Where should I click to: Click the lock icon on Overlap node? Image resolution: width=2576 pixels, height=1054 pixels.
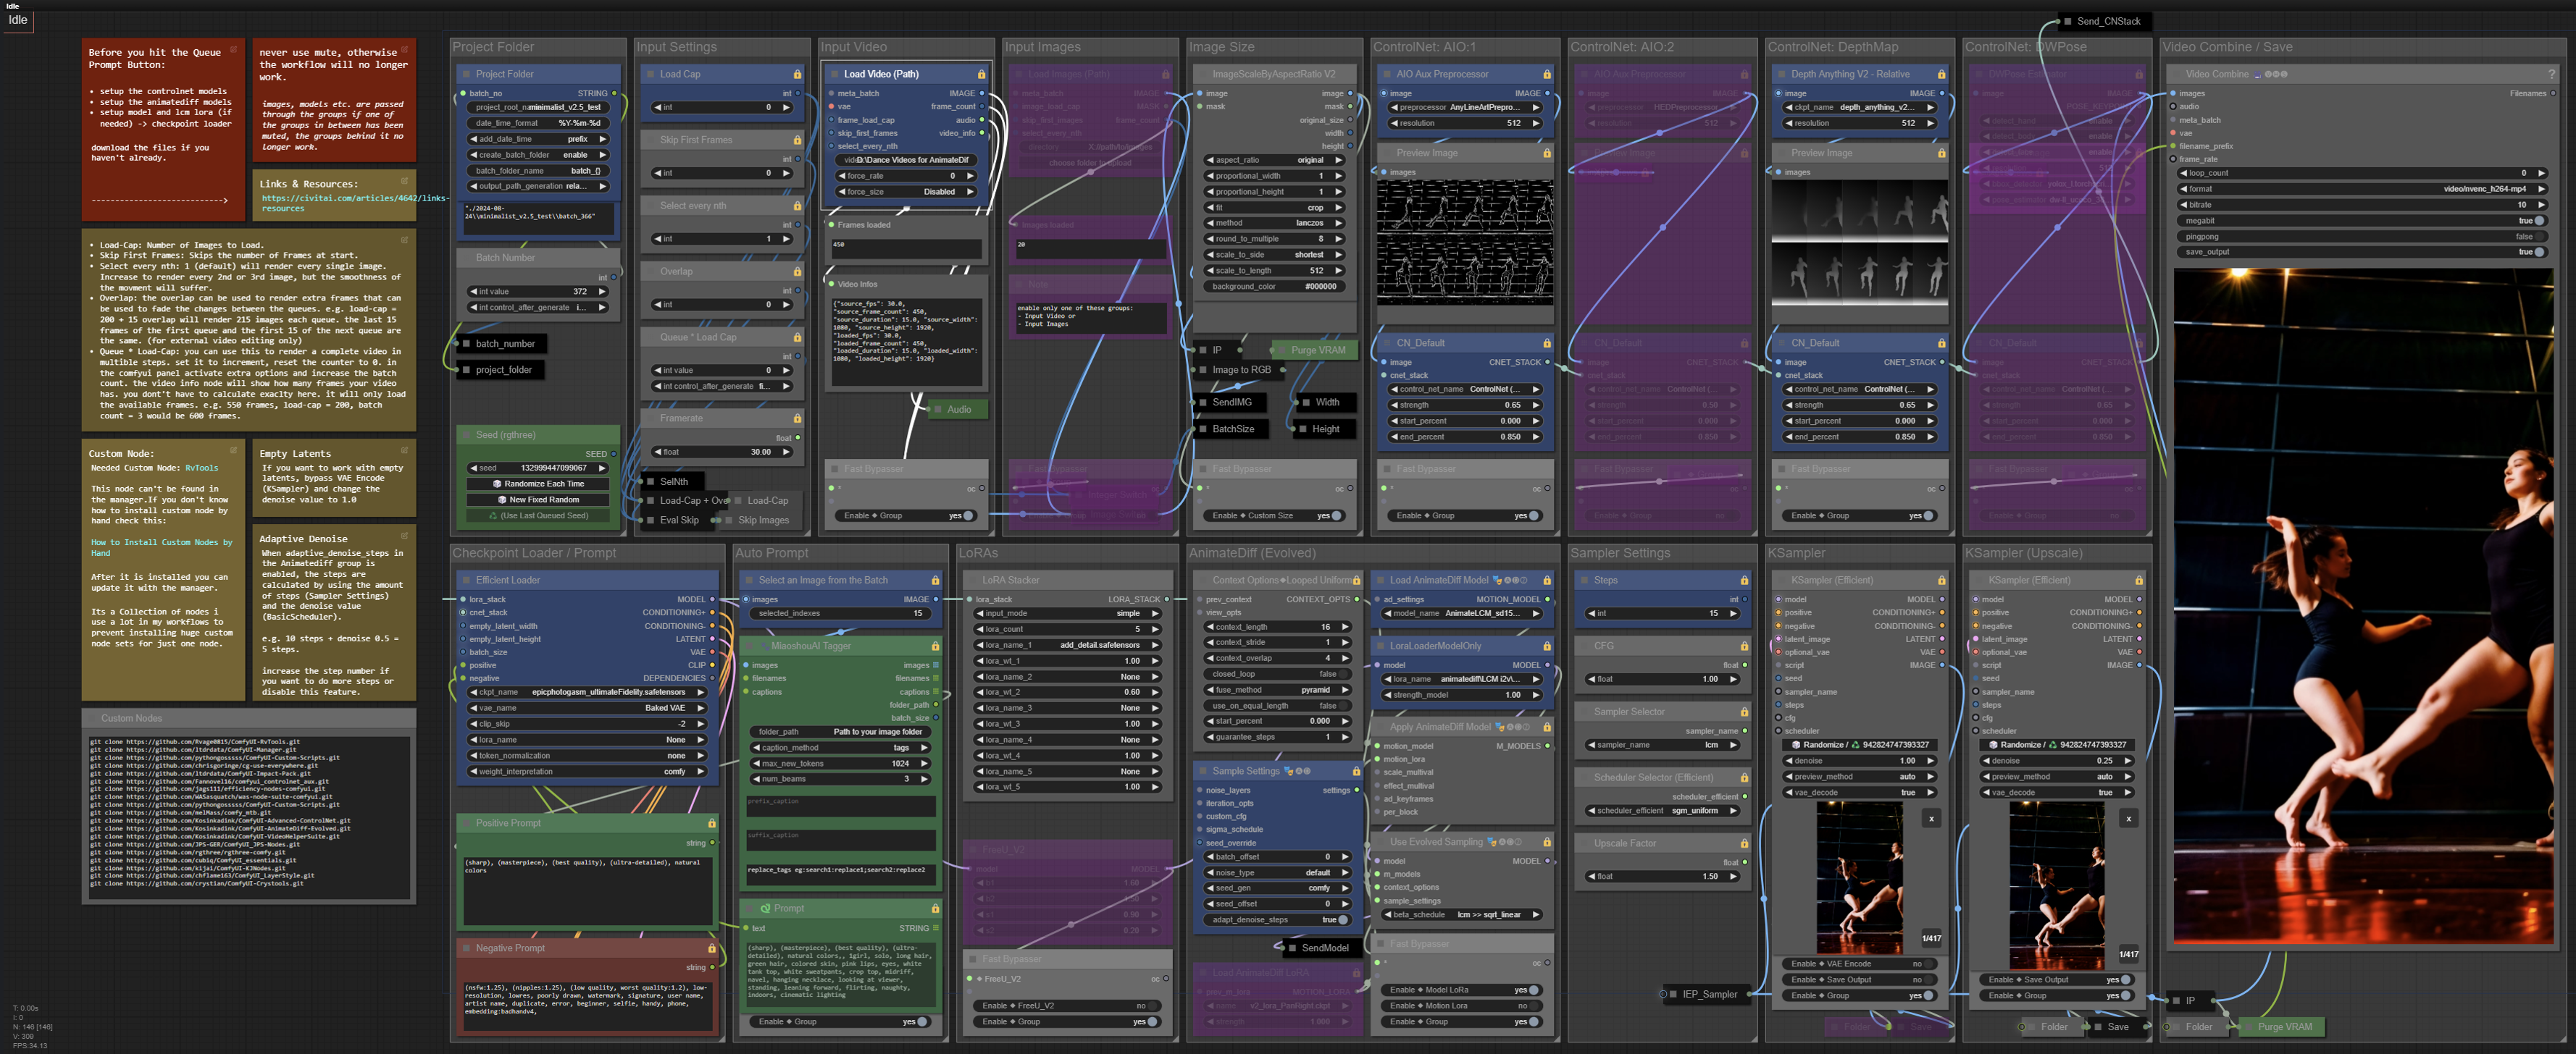pyautogui.click(x=797, y=271)
